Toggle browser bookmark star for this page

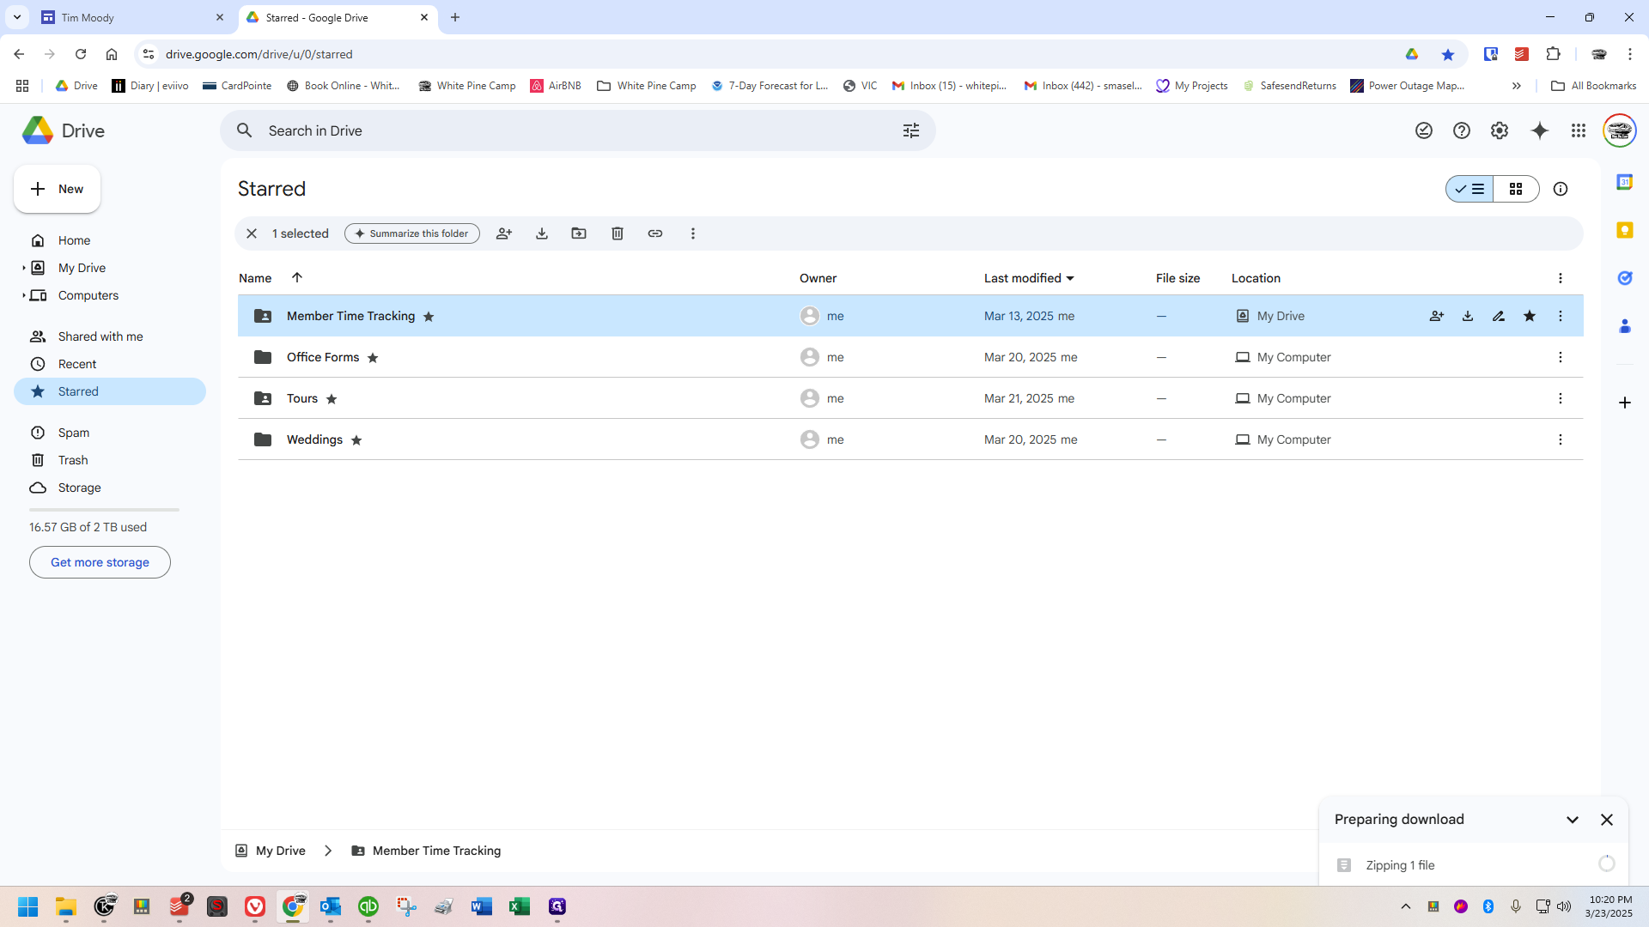tap(1448, 54)
